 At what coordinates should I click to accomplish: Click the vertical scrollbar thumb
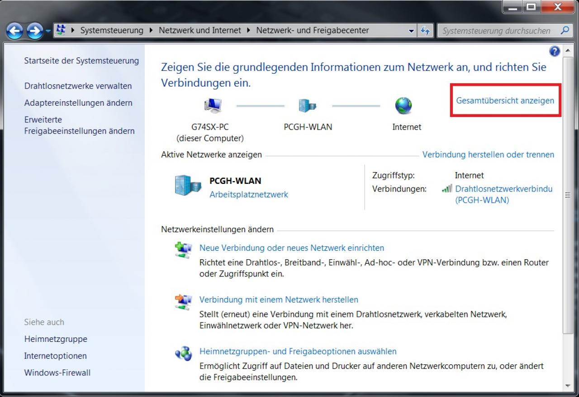568,195
